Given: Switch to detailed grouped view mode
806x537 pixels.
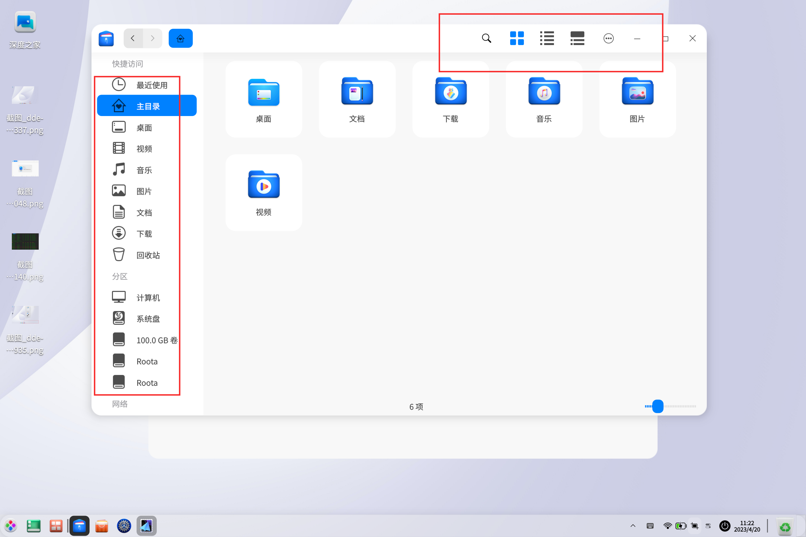Looking at the screenshot, I should point(577,38).
